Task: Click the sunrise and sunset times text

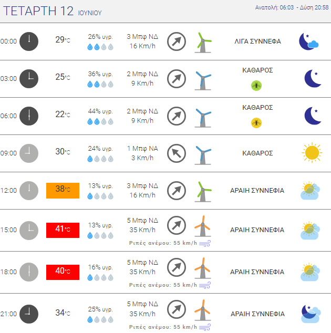Action: [x=292, y=7]
